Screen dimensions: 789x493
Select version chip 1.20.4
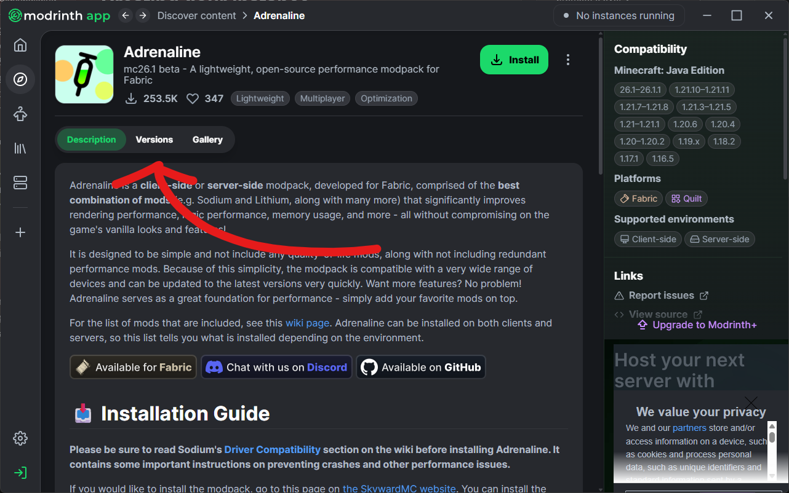pyautogui.click(x=723, y=124)
